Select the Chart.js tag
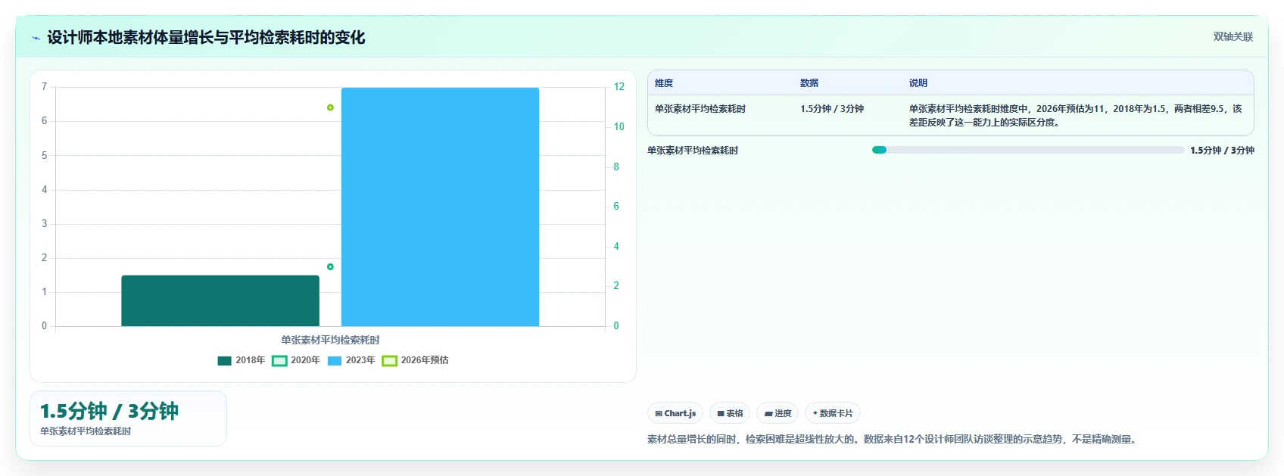The image size is (1284, 476). pyautogui.click(x=675, y=413)
